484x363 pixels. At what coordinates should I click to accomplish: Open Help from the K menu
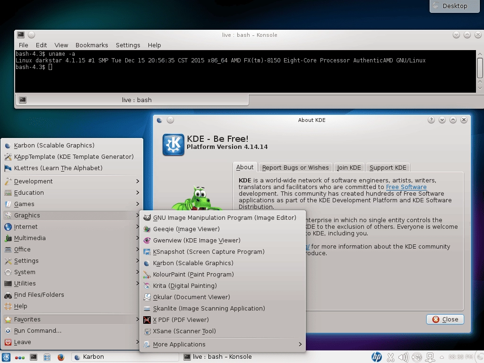click(x=72, y=306)
